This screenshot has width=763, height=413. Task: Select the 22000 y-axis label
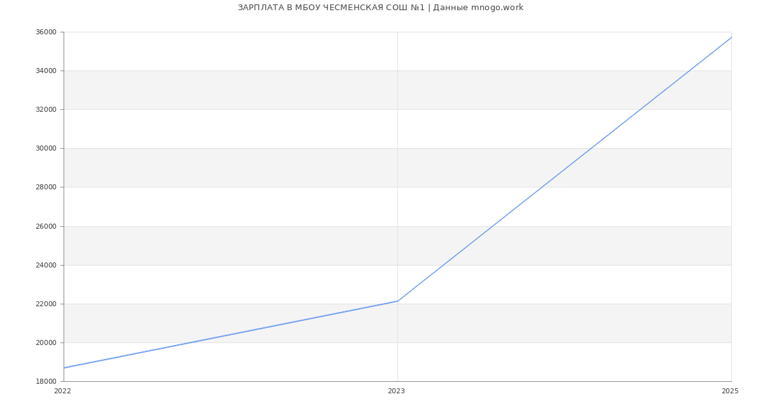(x=46, y=304)
